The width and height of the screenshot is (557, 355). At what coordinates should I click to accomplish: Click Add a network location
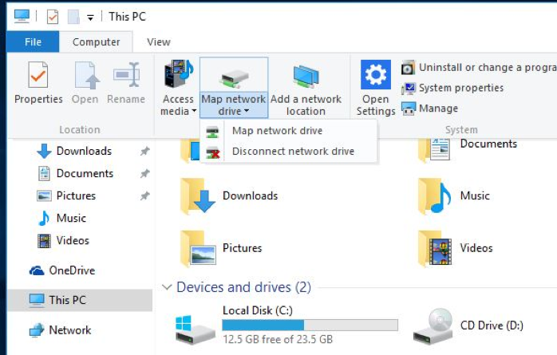tap(306, 88)
